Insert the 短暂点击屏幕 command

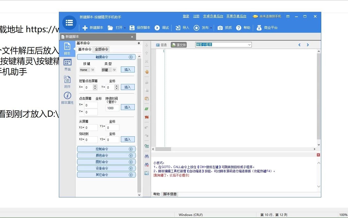point(128,87)
